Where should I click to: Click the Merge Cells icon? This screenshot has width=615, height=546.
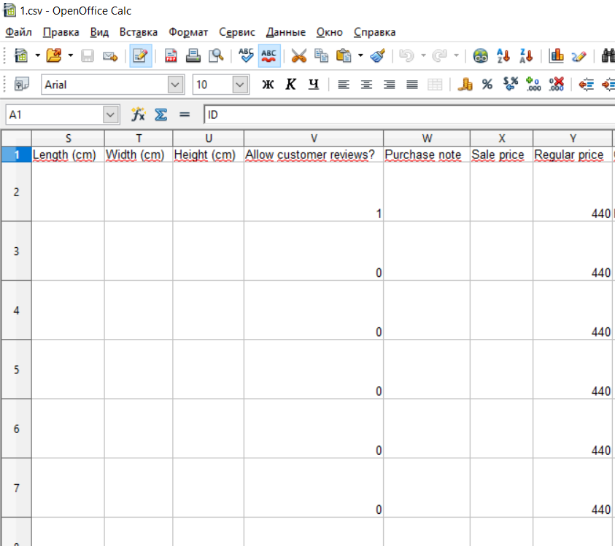[435, 85]
